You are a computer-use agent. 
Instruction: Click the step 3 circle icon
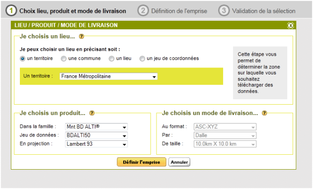[x=224, y=10]
